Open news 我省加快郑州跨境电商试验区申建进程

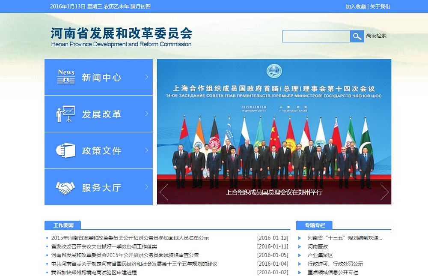pyautogui.click(x=94, y=273)
